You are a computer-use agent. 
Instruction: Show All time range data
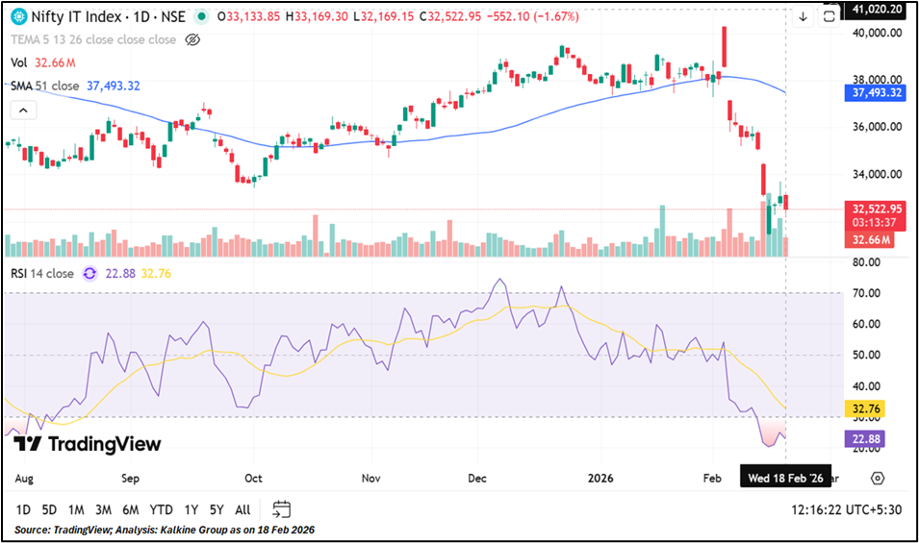(x=243, y=509)
